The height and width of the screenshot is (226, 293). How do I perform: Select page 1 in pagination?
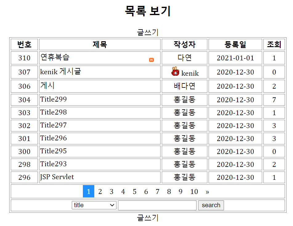[x=88, y=191]
